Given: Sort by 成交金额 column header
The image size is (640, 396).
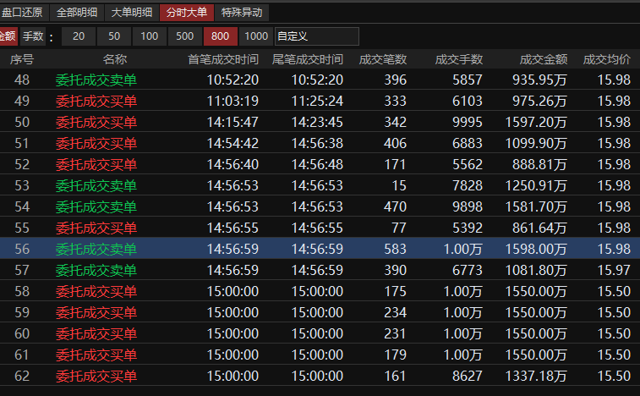Looking at the screenshot, I should (544, 60).
